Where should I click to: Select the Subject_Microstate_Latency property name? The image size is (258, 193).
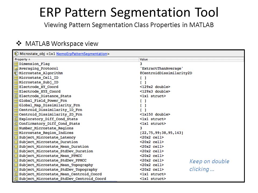[x=47, y=137]
